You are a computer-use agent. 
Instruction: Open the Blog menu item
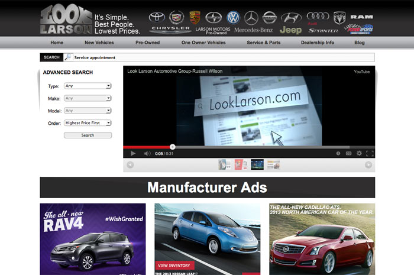[x=360, y=43]
